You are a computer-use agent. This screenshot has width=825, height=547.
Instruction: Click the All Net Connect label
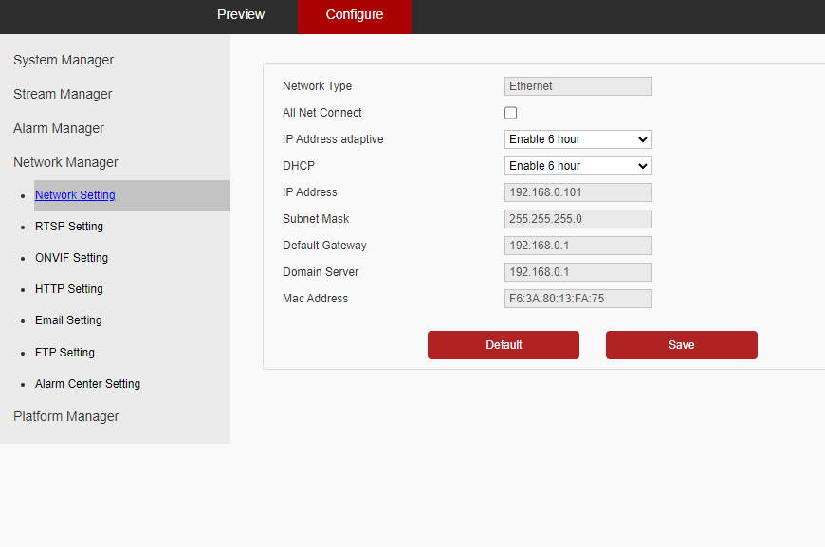[322, 113]
